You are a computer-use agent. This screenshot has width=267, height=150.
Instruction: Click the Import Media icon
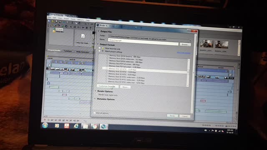coord(55,25)
